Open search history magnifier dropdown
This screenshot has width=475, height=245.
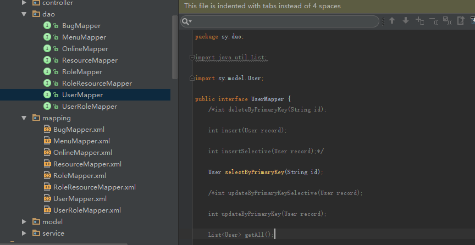coord(187,21)
